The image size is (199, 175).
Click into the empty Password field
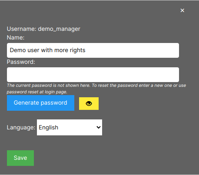click(x=93, y=75)
